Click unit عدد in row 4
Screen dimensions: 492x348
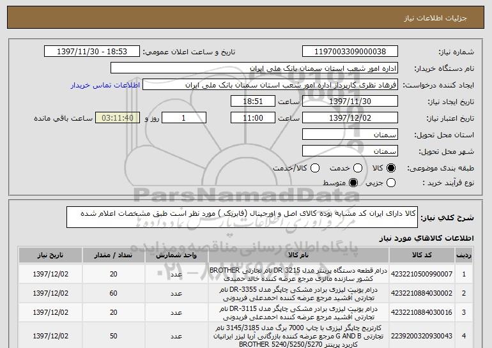click(x=176, y=336)
